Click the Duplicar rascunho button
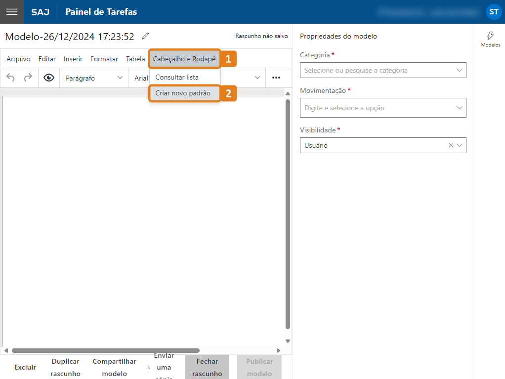 [65, 367]
